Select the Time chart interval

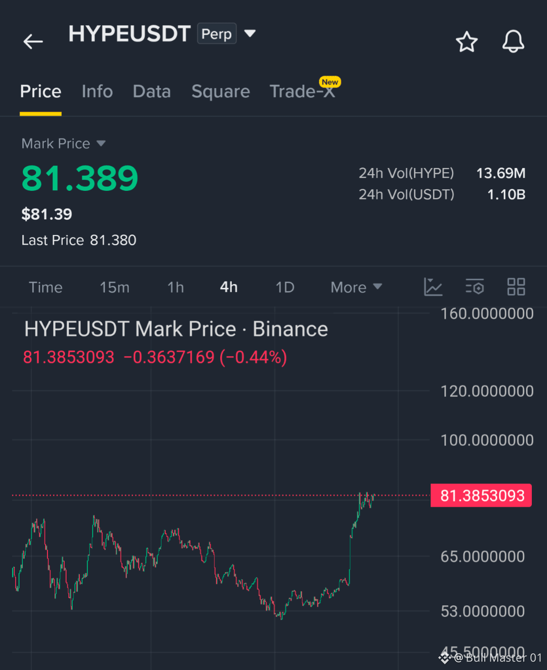[46, 287]
